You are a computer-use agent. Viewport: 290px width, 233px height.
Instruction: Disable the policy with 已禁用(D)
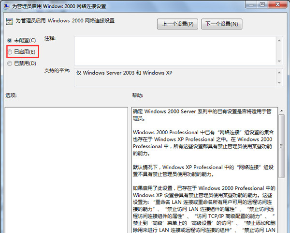point(10,63)
